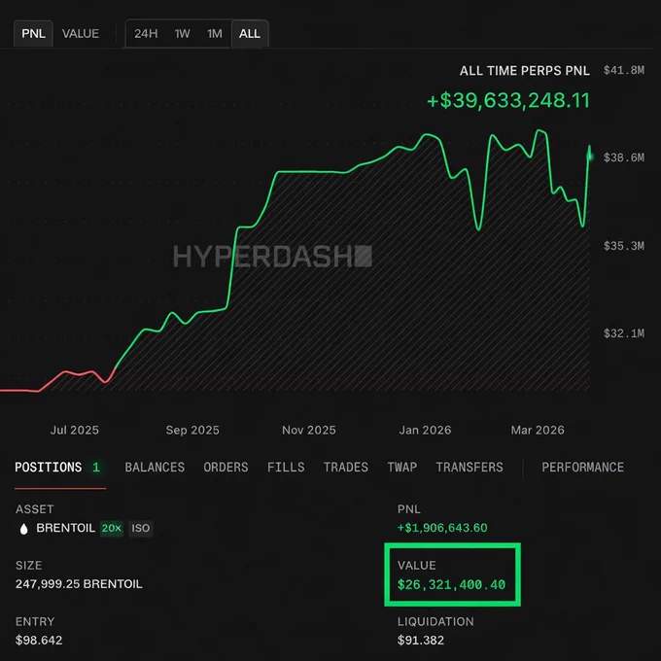Click the Sep 2025 axis label

[x=192, y=430]
